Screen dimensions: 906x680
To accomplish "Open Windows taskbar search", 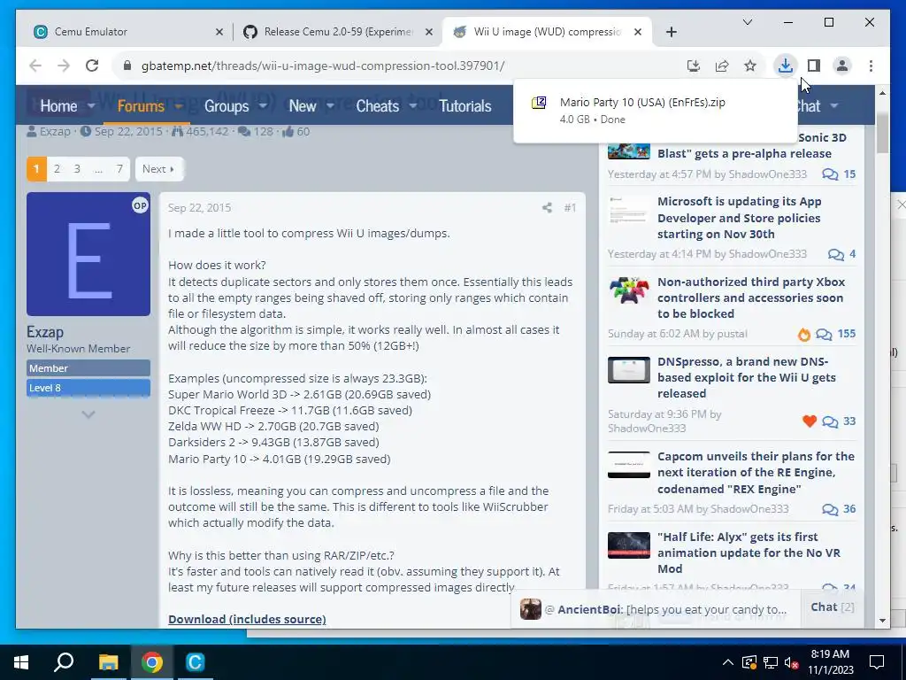I will [x=64, y=662].
